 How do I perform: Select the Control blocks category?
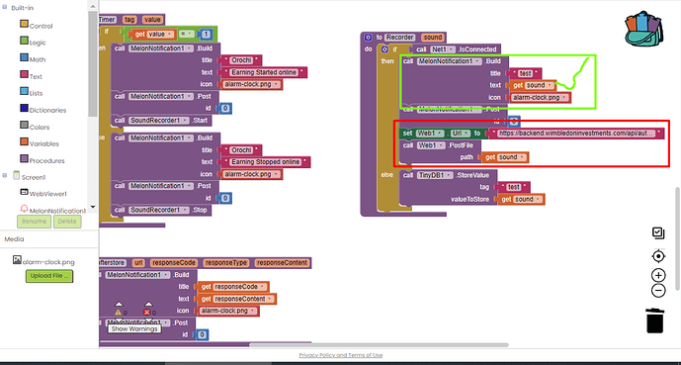pos(37,25)
